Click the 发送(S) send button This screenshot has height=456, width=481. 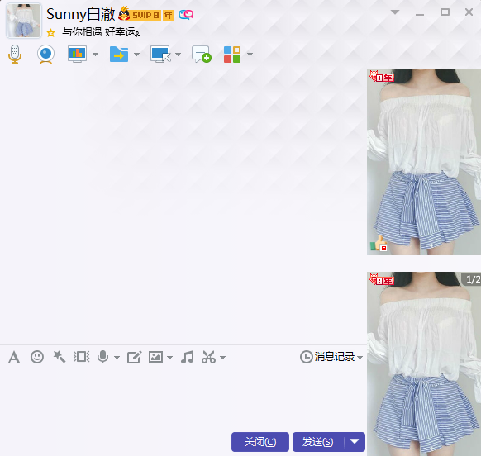(318, 442)
